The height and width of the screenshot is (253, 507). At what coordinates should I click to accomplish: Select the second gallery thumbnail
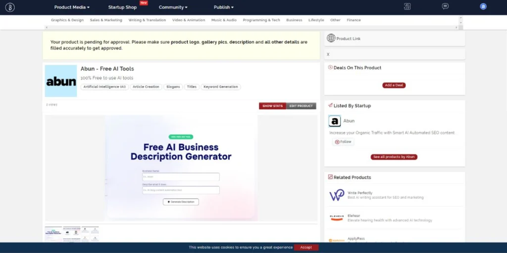click(72, 234)
